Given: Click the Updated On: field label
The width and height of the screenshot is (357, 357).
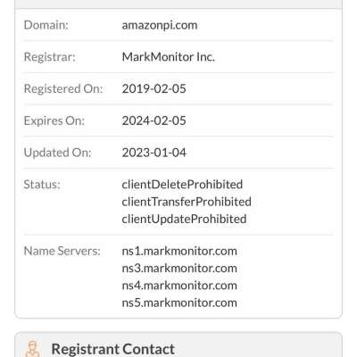Looking at the screenshot, I should pos(57,153).
